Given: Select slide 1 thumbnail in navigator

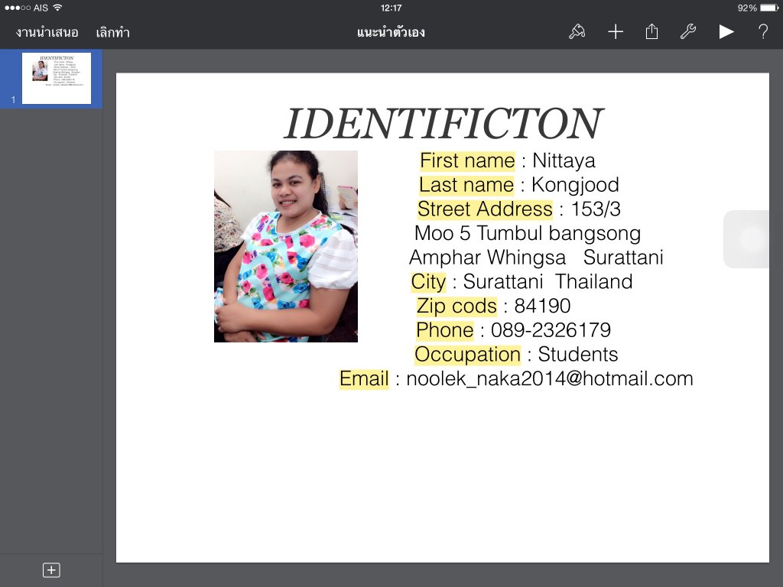Looking at the screenshot, I should [57, 78].
